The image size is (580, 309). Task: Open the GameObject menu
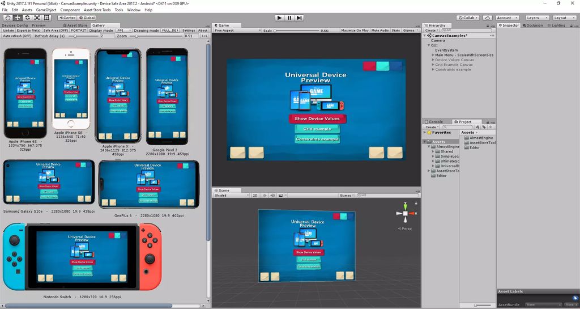tap(46, 10)
